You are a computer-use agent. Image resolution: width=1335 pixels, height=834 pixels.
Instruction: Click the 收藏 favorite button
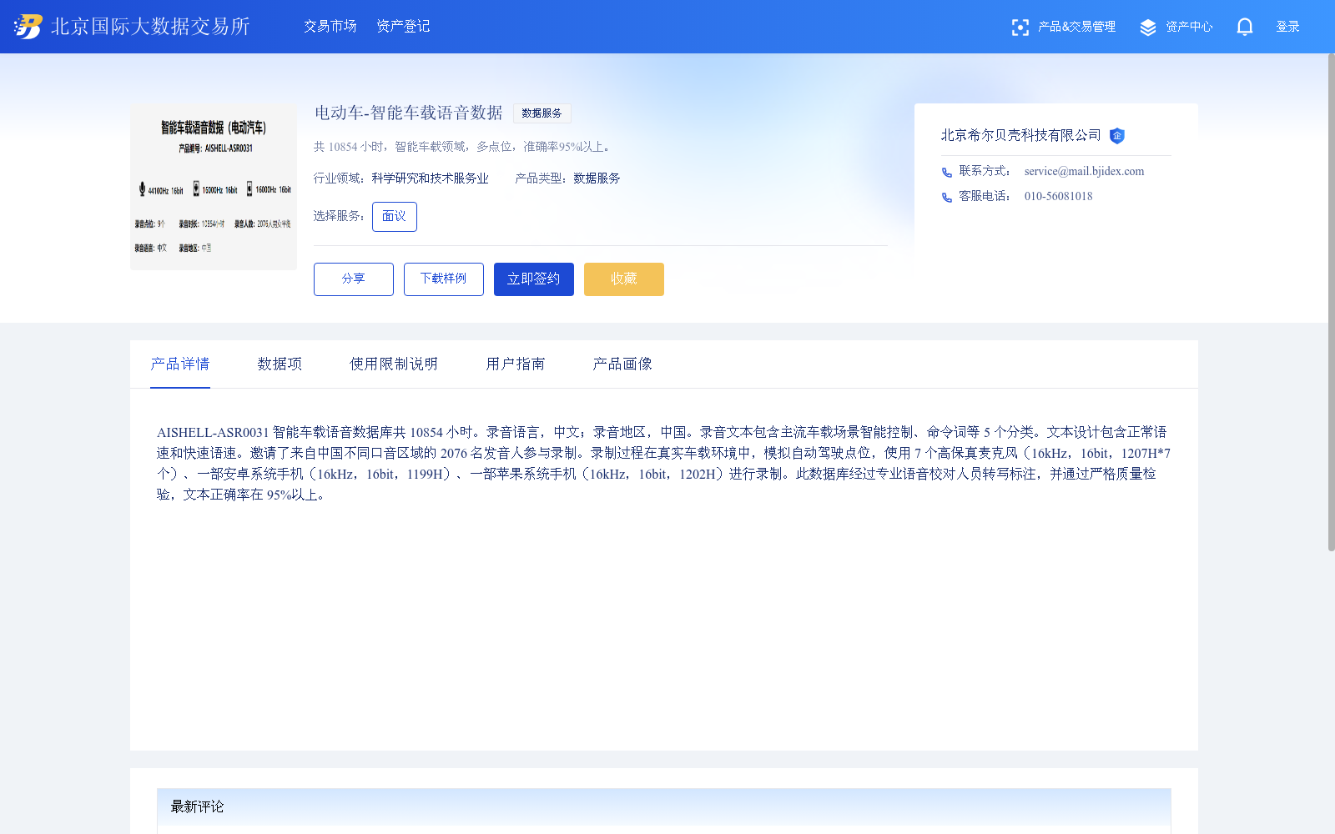pyautogui.click(x=624, y=279)
